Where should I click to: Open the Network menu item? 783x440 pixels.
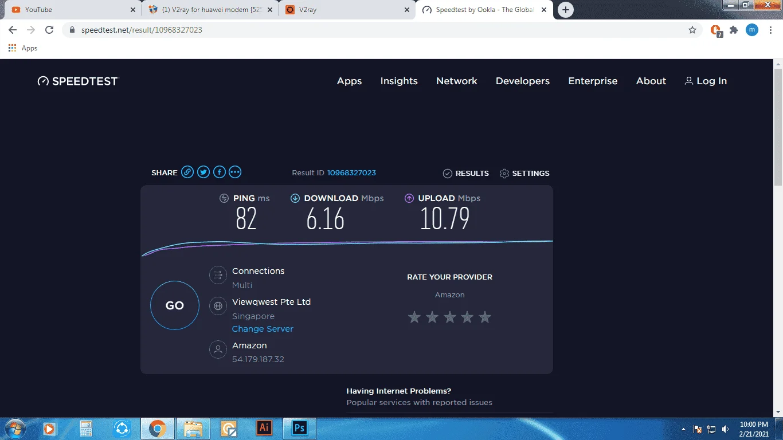457,81
